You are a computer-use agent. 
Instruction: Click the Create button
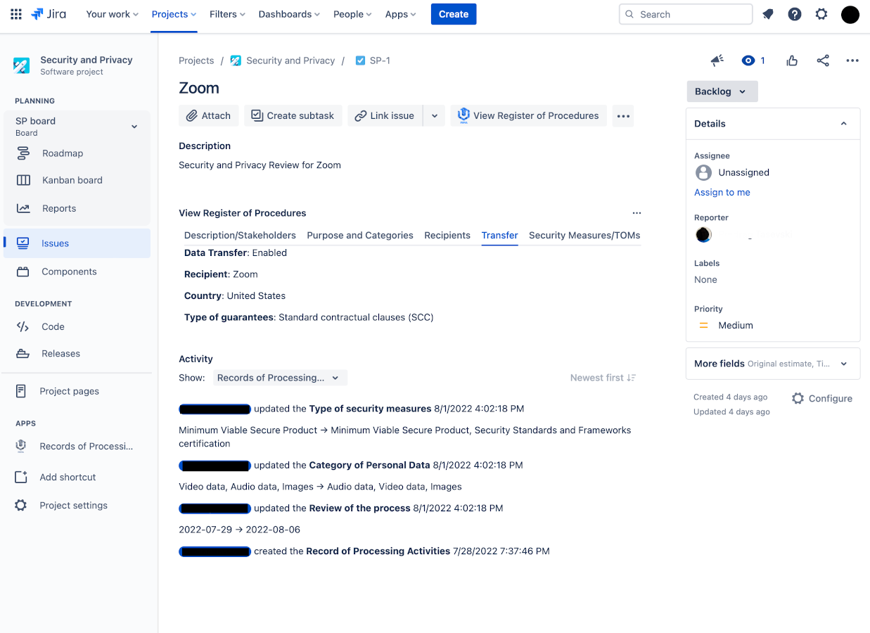(x=454, y=14)
